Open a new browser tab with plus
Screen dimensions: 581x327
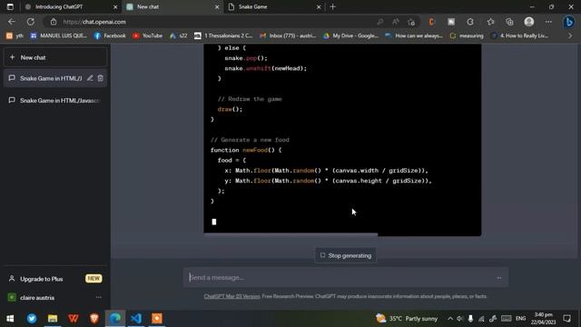333,6
